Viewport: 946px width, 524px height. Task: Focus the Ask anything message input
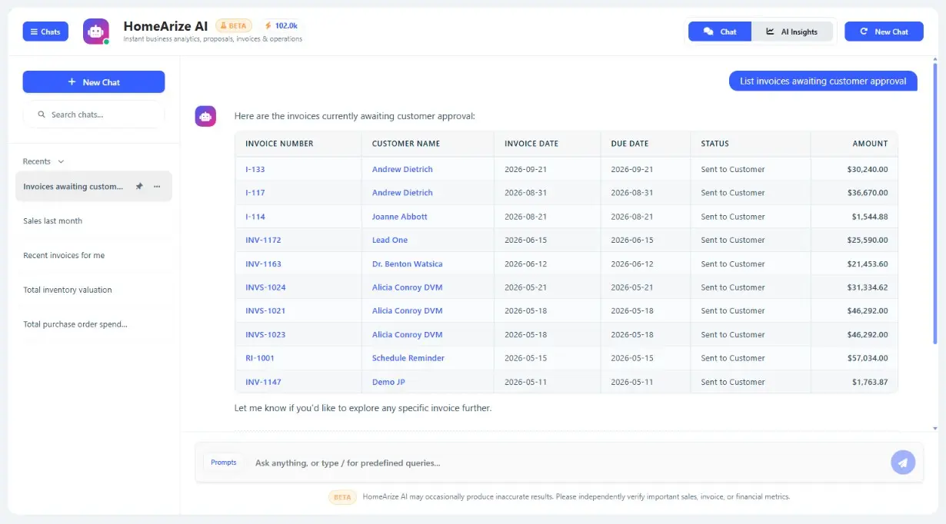point(569,463)
